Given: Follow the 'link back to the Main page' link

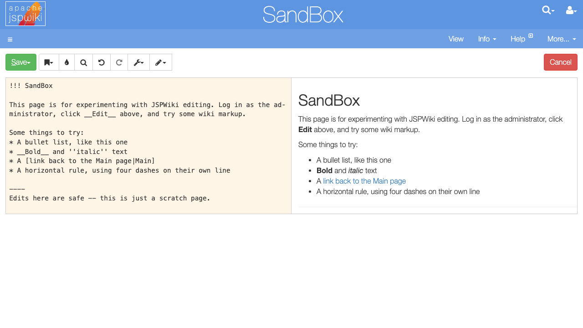Looking at the screenshot, I should pyautogui.click(x=364, y=181).
